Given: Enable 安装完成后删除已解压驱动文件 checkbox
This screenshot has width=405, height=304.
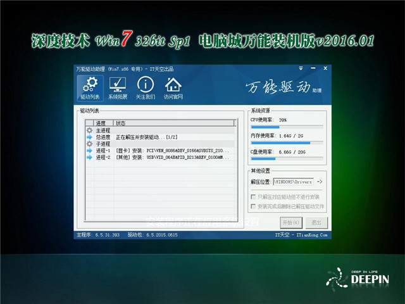Looking at the screenshot, I should (x=253, y=206).
